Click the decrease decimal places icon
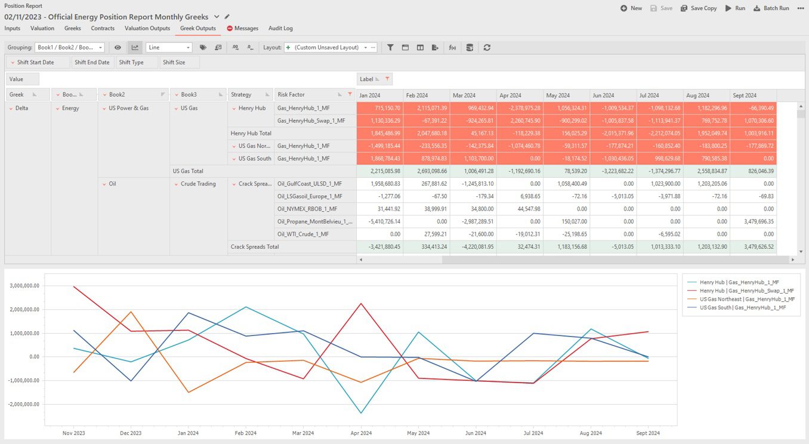This screenshot has height=444, width=809. point(251,47)
